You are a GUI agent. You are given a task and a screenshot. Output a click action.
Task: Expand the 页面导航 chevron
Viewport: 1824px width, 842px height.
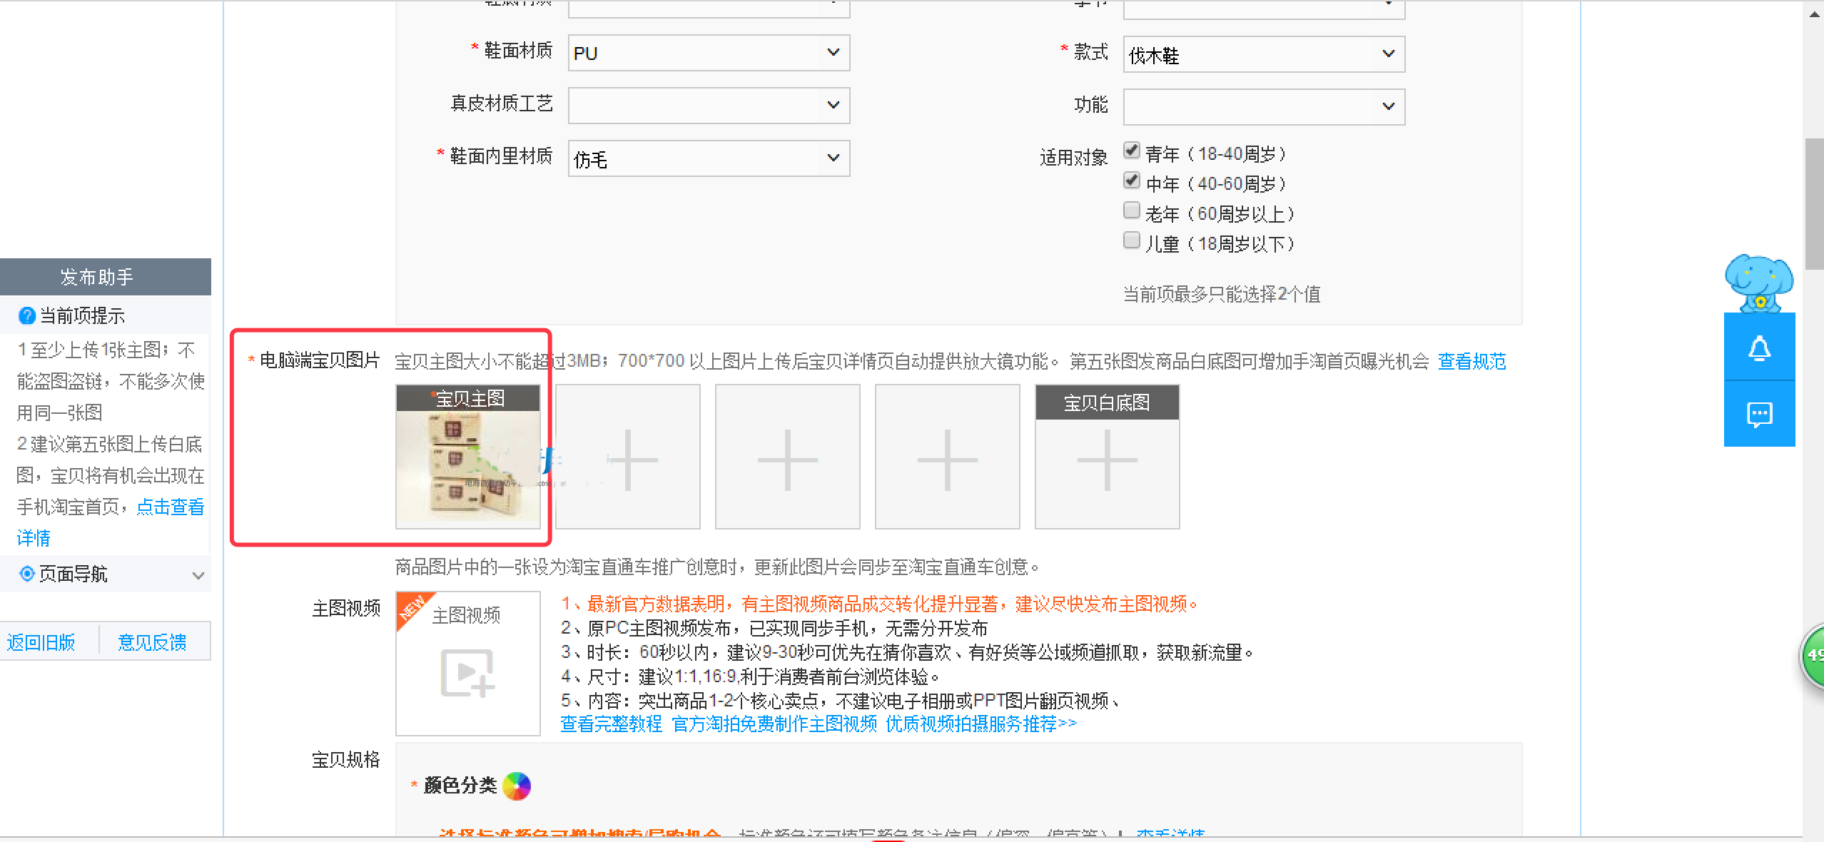(x=198, y=575)
